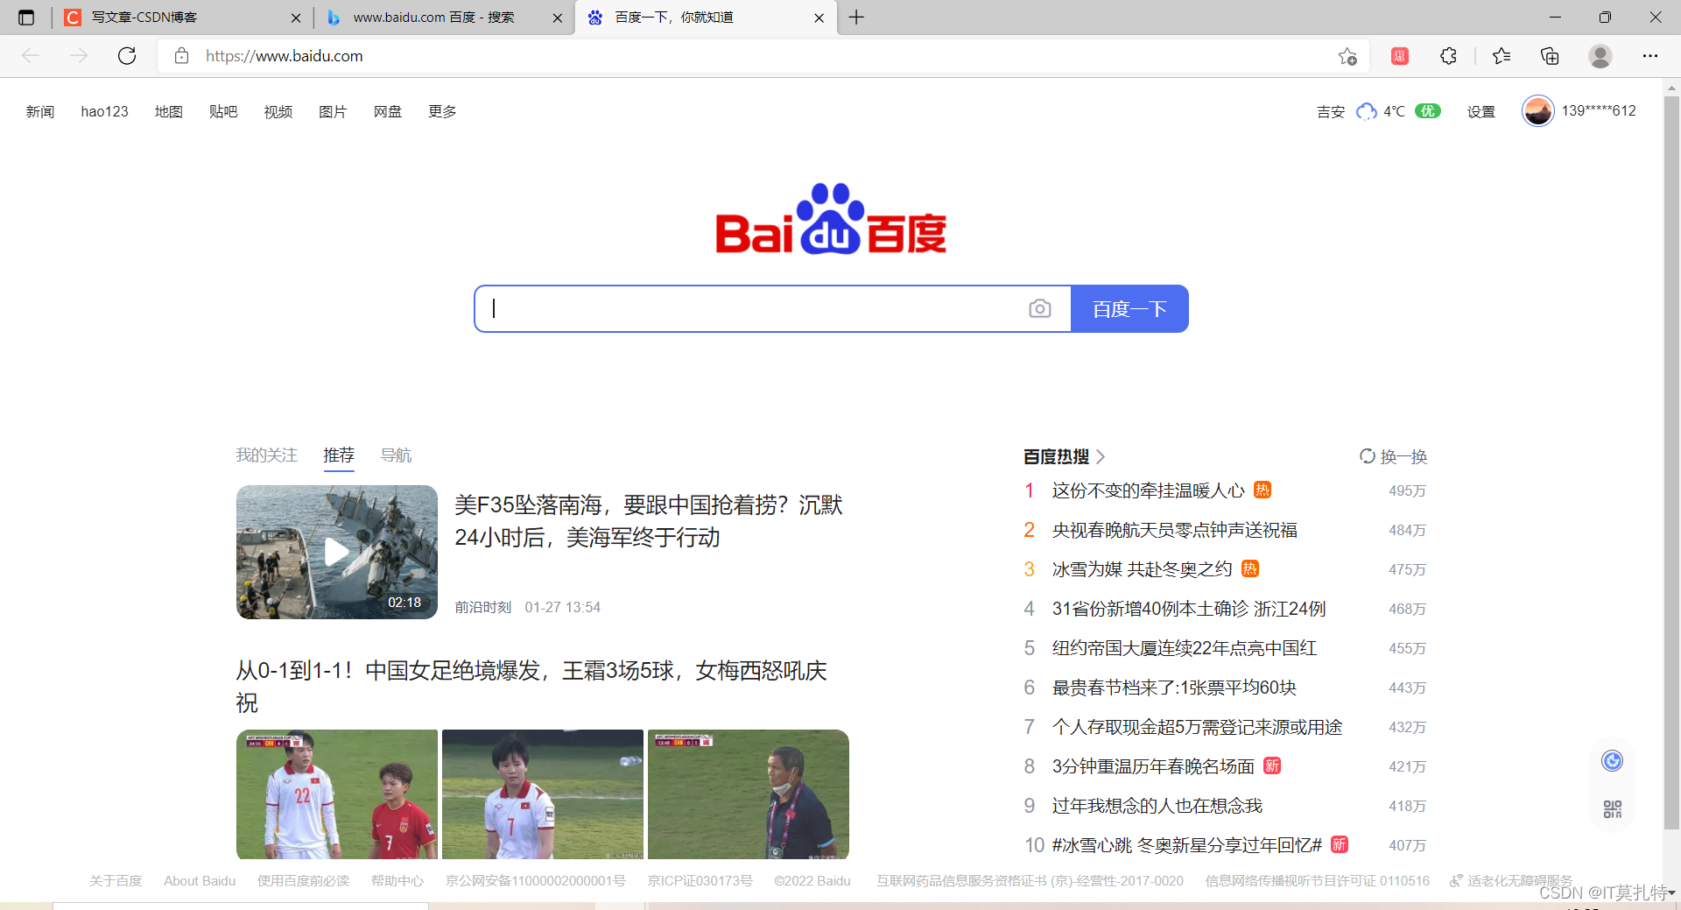
Task: Open the browser profile avatar
Action: (x=1600, y=56)
